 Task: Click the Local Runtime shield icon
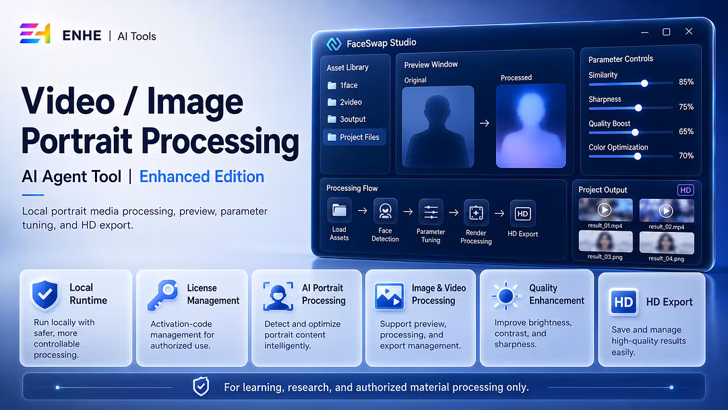click(x=45, y=295)
